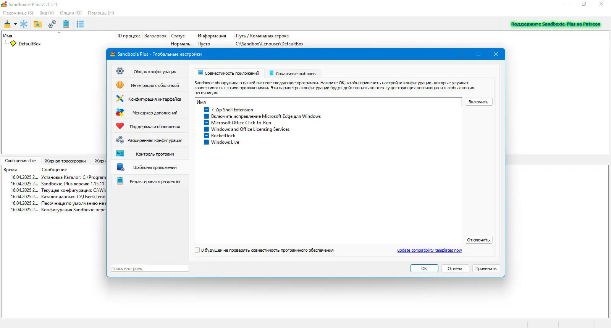Select the 'Установка Каталог' log message
The height and width of the screenshot is (328, 611).
(x=73, y=177)
